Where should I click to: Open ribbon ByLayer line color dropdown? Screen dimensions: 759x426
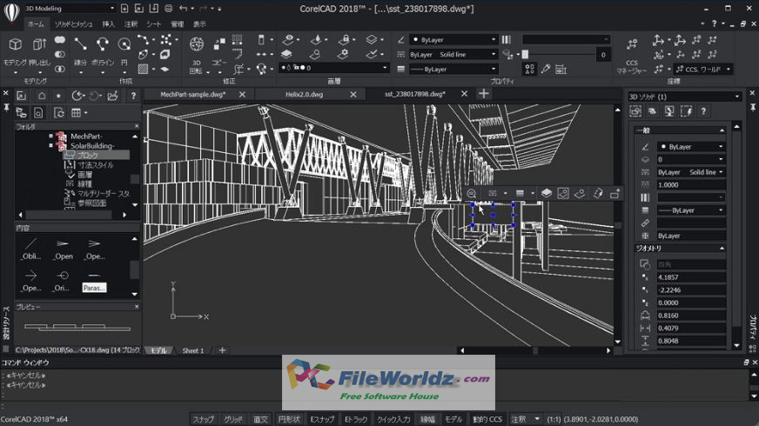click(453, 40)
